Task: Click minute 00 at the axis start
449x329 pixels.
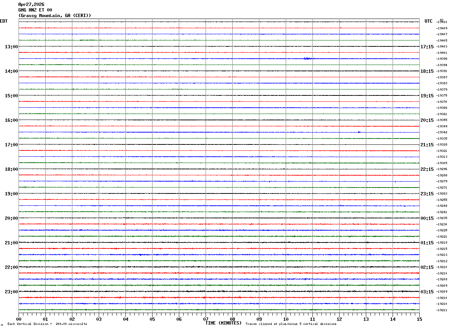Action: click(19, 319)
